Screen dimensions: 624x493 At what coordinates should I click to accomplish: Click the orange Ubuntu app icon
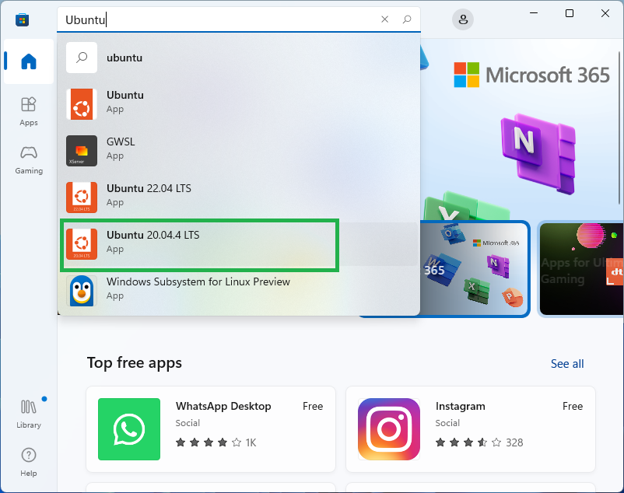[x=82, y=104]
